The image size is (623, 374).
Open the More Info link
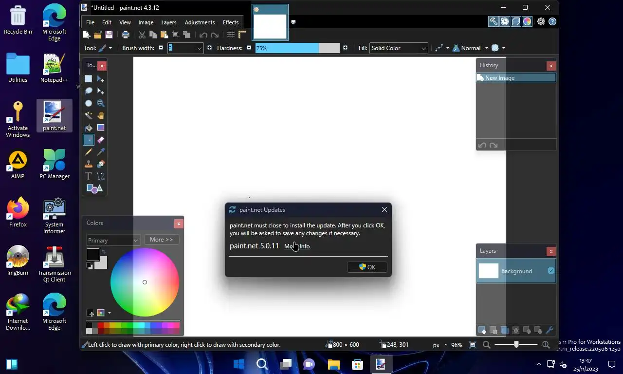297,246
